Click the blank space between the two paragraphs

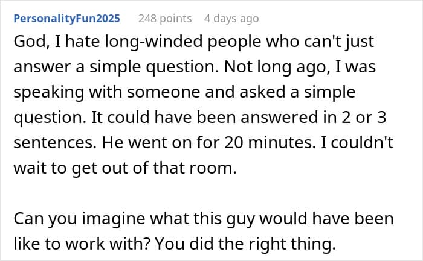point(204,193)
